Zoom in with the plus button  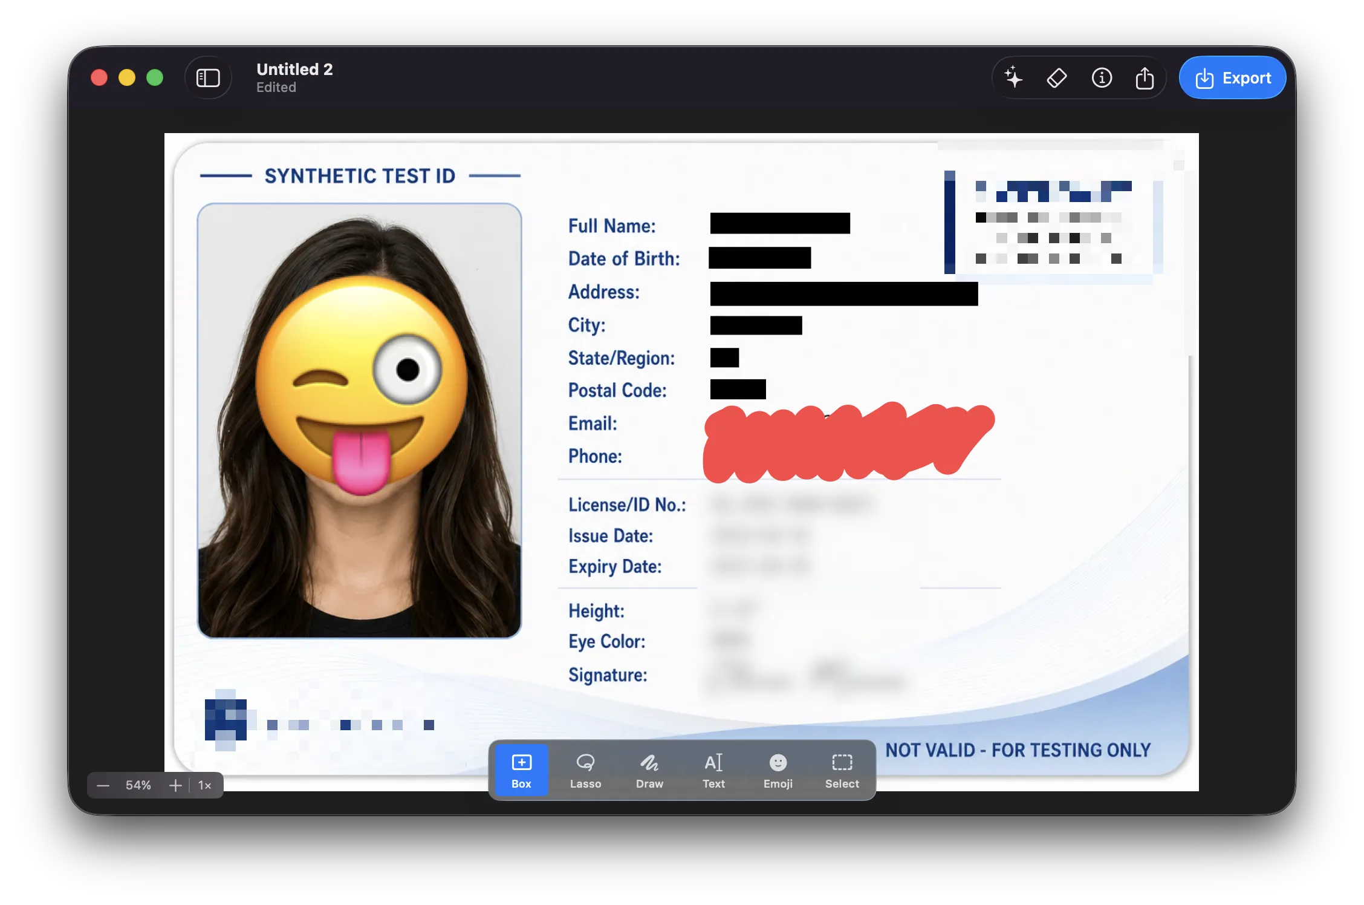click(x=175, y=785)
